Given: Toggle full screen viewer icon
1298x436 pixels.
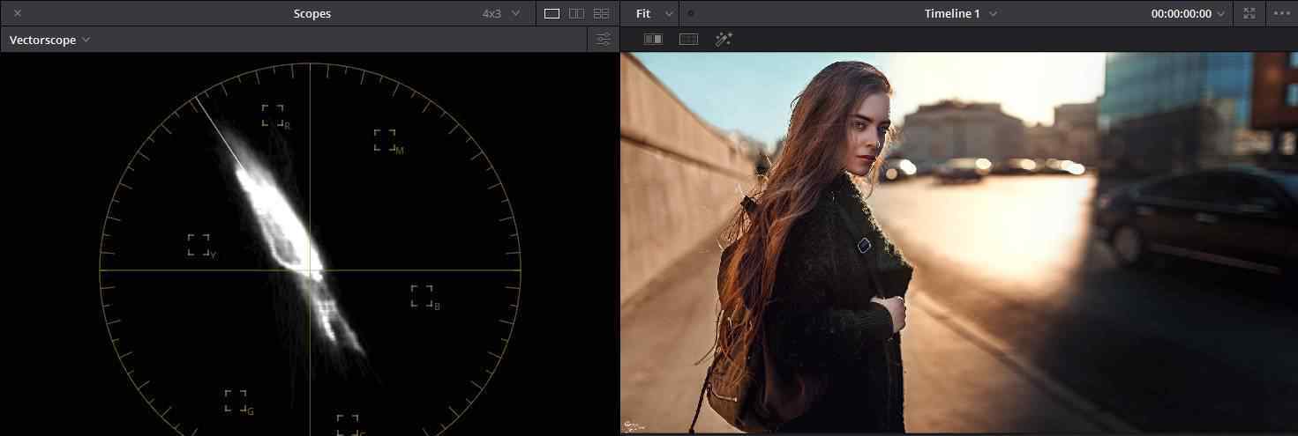Looking at the screenshot, I should 1249,13.
